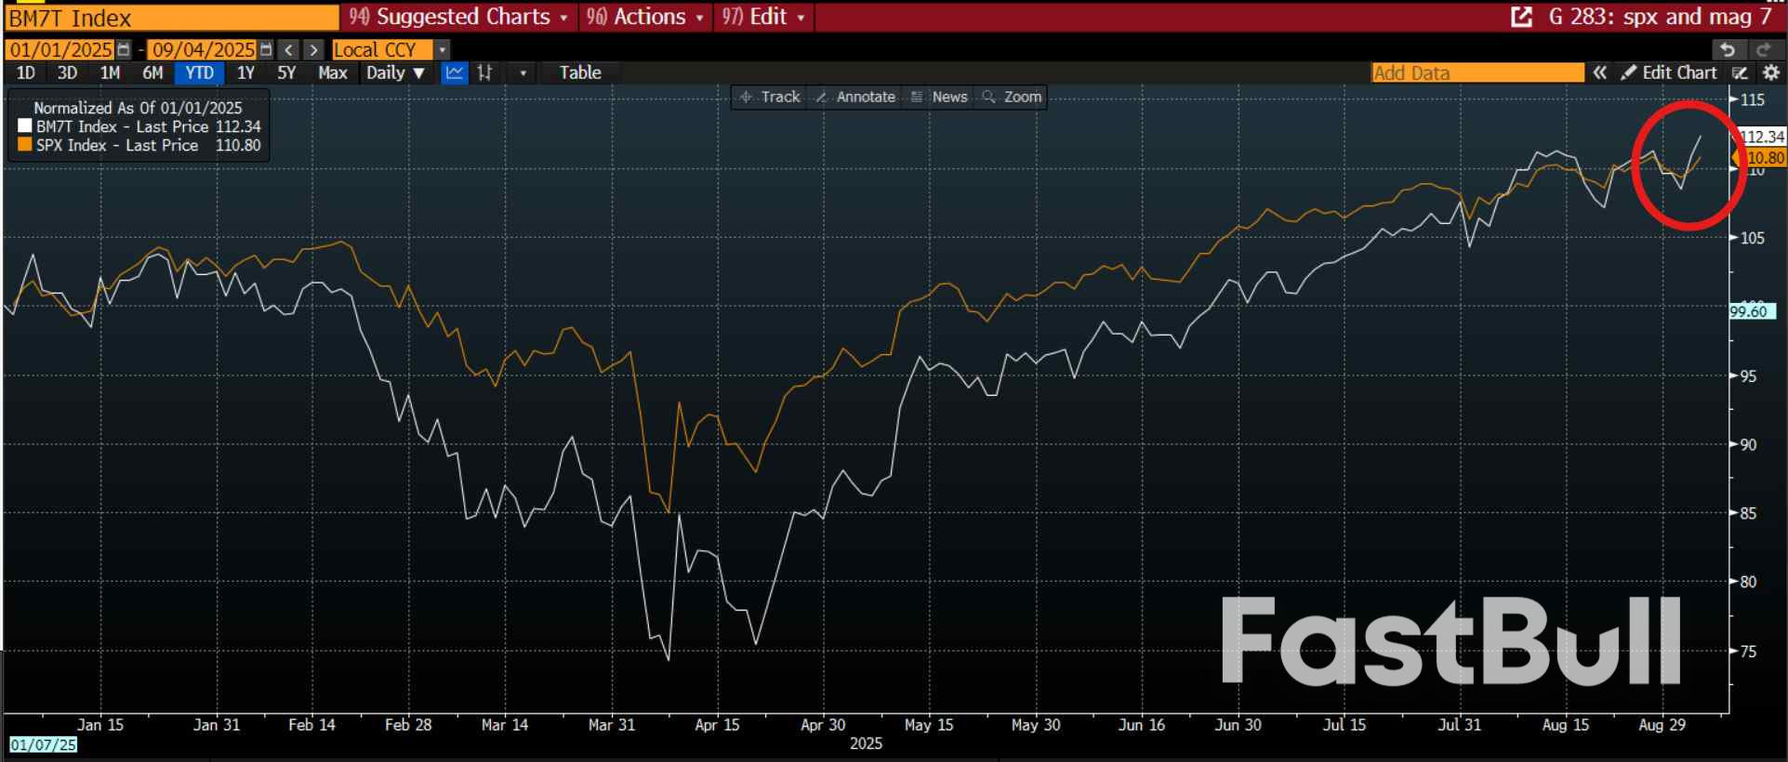Click the orange SPX Index legend swatch
The image size is (1788, 762).
pos(25,144)
